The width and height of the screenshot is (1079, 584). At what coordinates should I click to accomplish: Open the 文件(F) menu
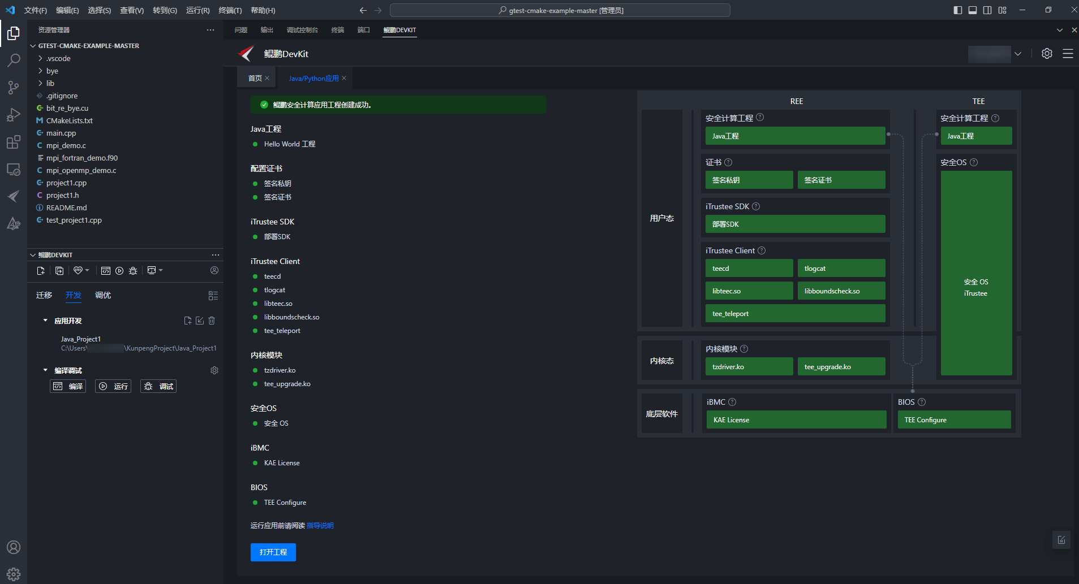(x=36, y=10)
